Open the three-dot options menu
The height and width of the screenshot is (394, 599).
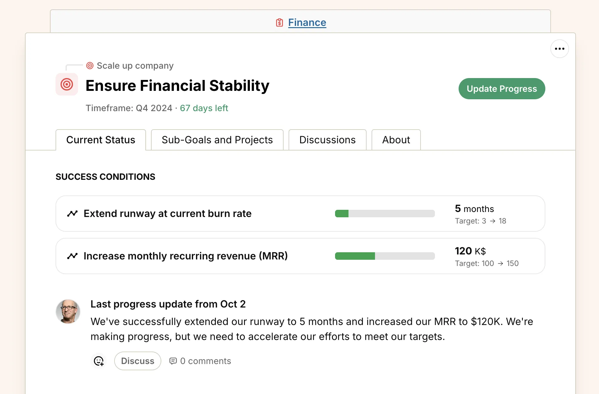tap(559, 49)
